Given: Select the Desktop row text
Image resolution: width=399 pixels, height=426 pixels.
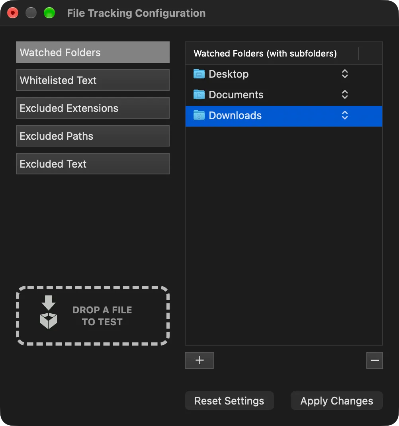Looking at the screenshot, I should (229, 74).
